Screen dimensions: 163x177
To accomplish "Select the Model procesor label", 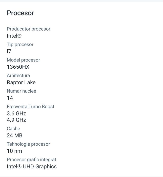I will [x=23, y=60].
